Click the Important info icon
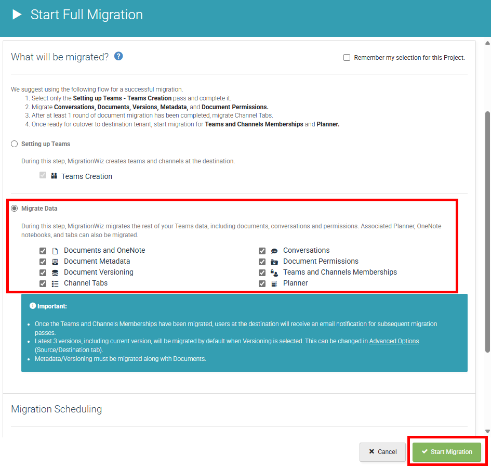491x466 pixels. [x=33, y=305]
